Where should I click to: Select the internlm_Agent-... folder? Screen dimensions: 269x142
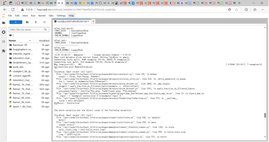pos(29,54)
